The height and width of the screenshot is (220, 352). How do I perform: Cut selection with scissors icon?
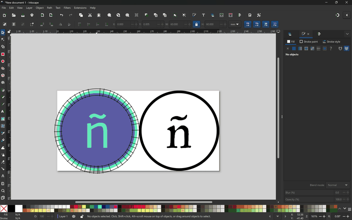click(x=90, y=15)
